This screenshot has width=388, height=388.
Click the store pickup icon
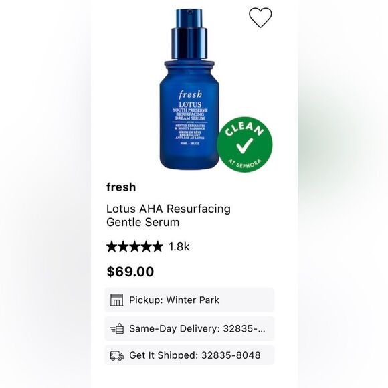point(116,300)
